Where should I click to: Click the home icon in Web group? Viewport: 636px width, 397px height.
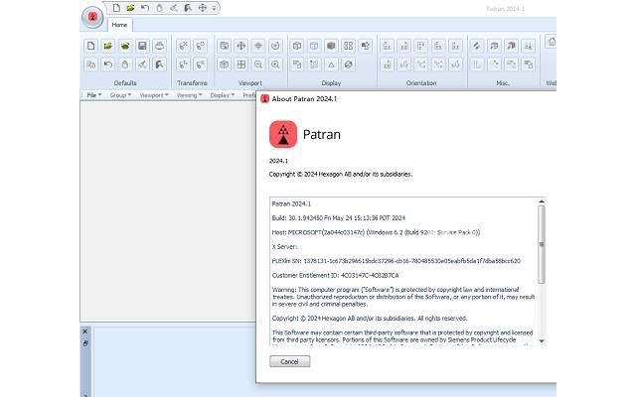(x=551, y=42)
